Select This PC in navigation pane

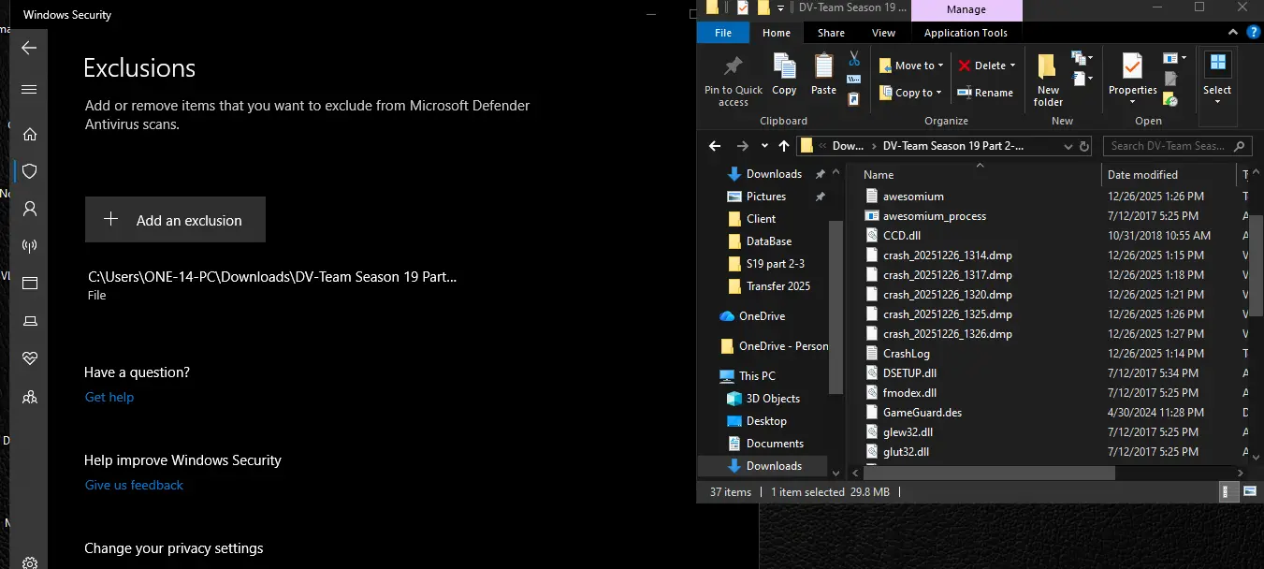point(757,375)
